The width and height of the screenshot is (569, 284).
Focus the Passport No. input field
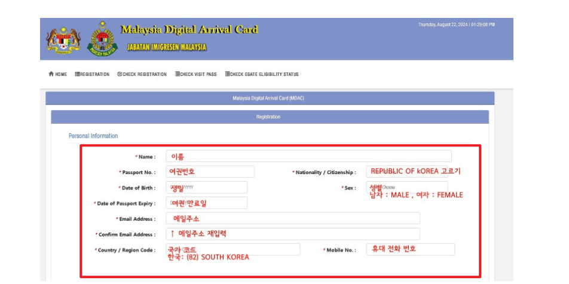[x=210, y=172]
